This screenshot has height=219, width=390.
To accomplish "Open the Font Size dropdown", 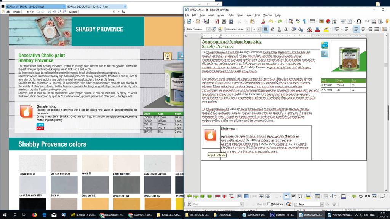I will coord(259,29).
